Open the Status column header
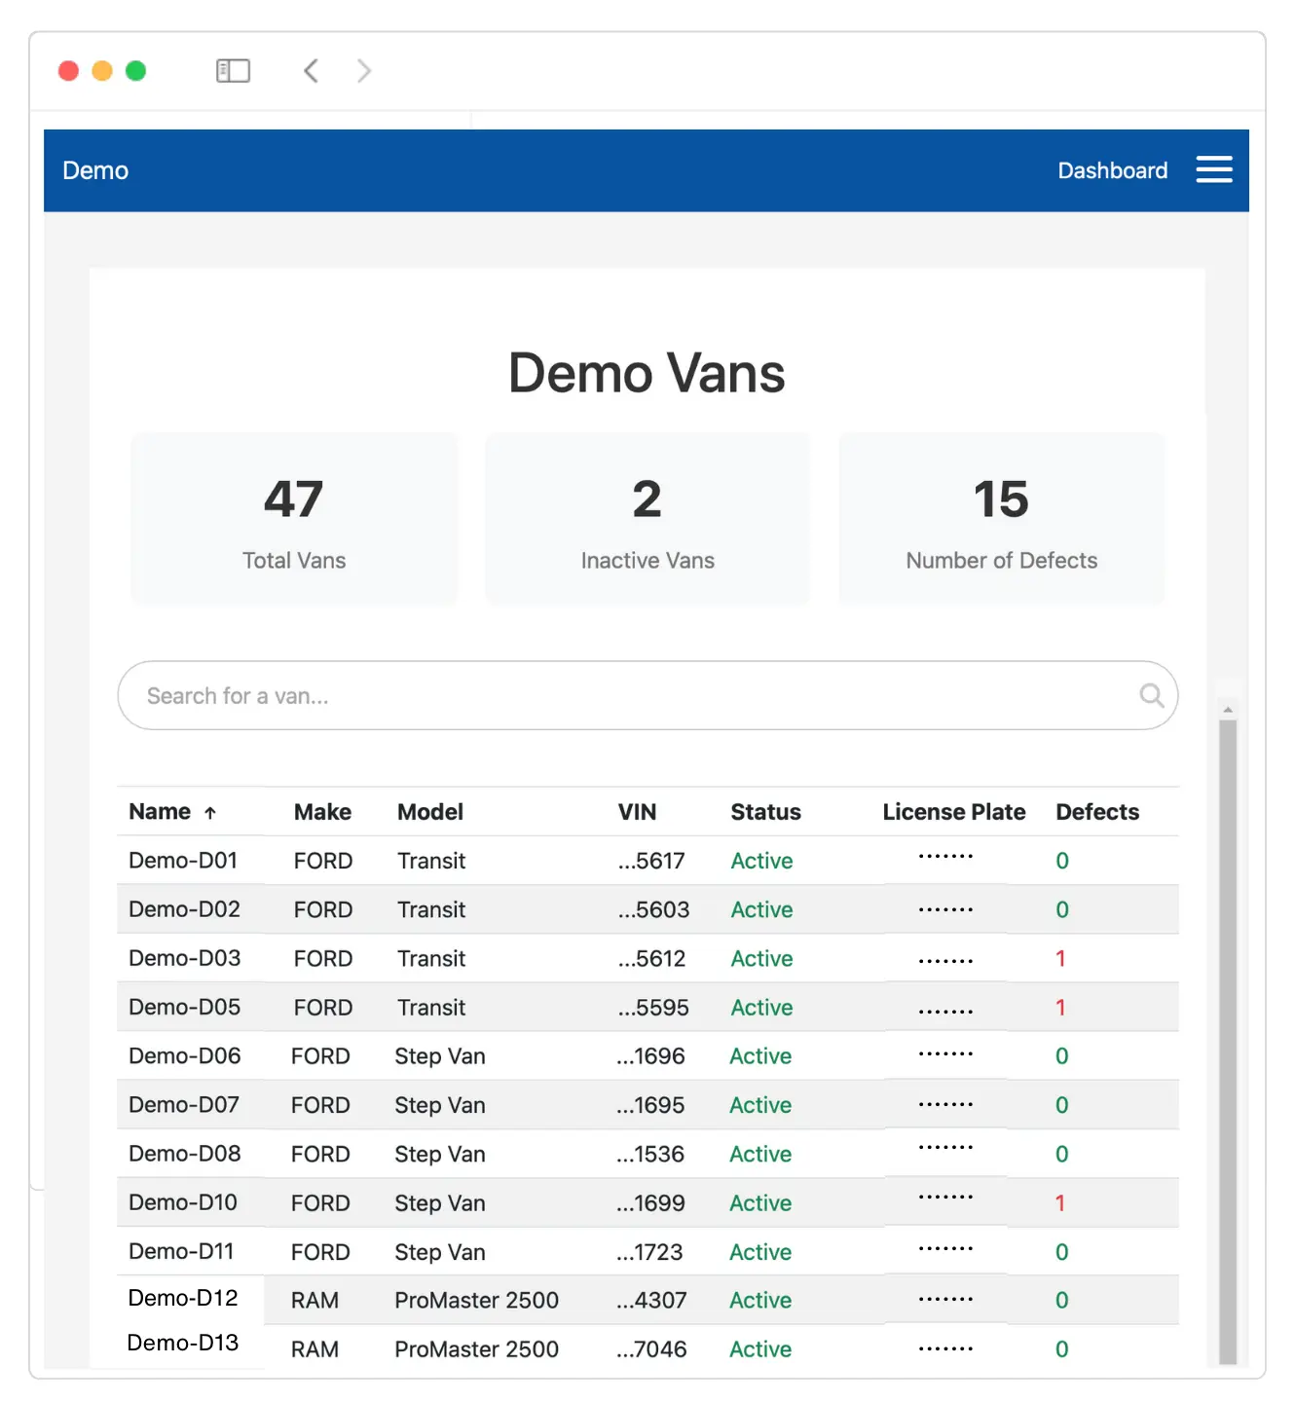 (765, 811)
